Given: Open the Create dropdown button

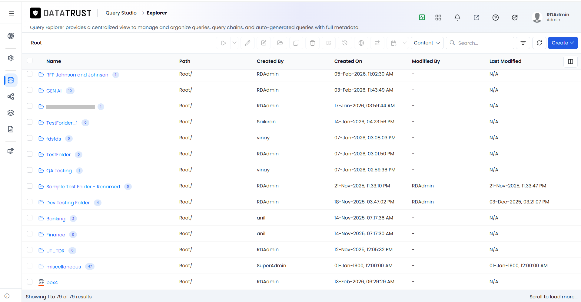Looking at the screenshot, I should (563, 43).
